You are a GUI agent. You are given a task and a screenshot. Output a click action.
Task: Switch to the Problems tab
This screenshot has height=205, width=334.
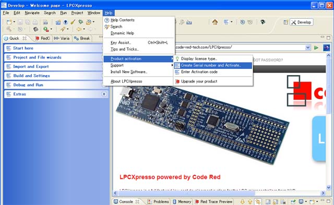(x=159, y=201)
